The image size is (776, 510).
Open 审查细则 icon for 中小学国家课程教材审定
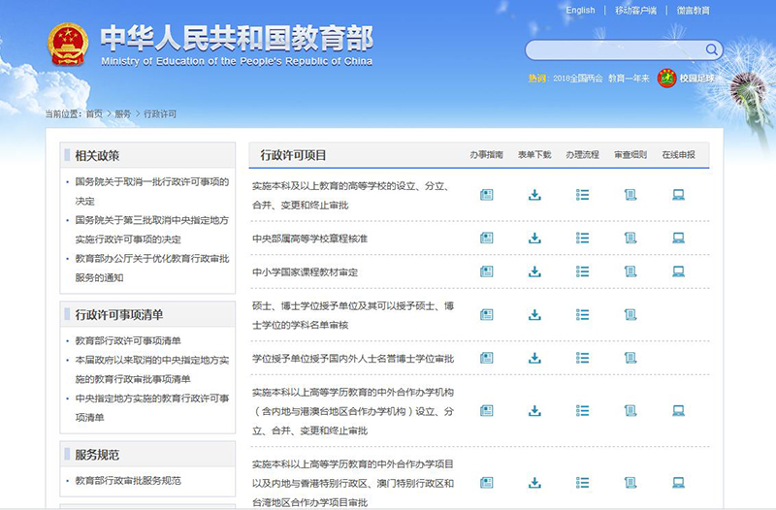click(630, 271)
